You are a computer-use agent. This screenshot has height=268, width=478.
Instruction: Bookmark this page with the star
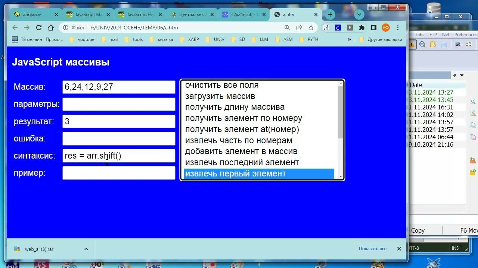311,28
